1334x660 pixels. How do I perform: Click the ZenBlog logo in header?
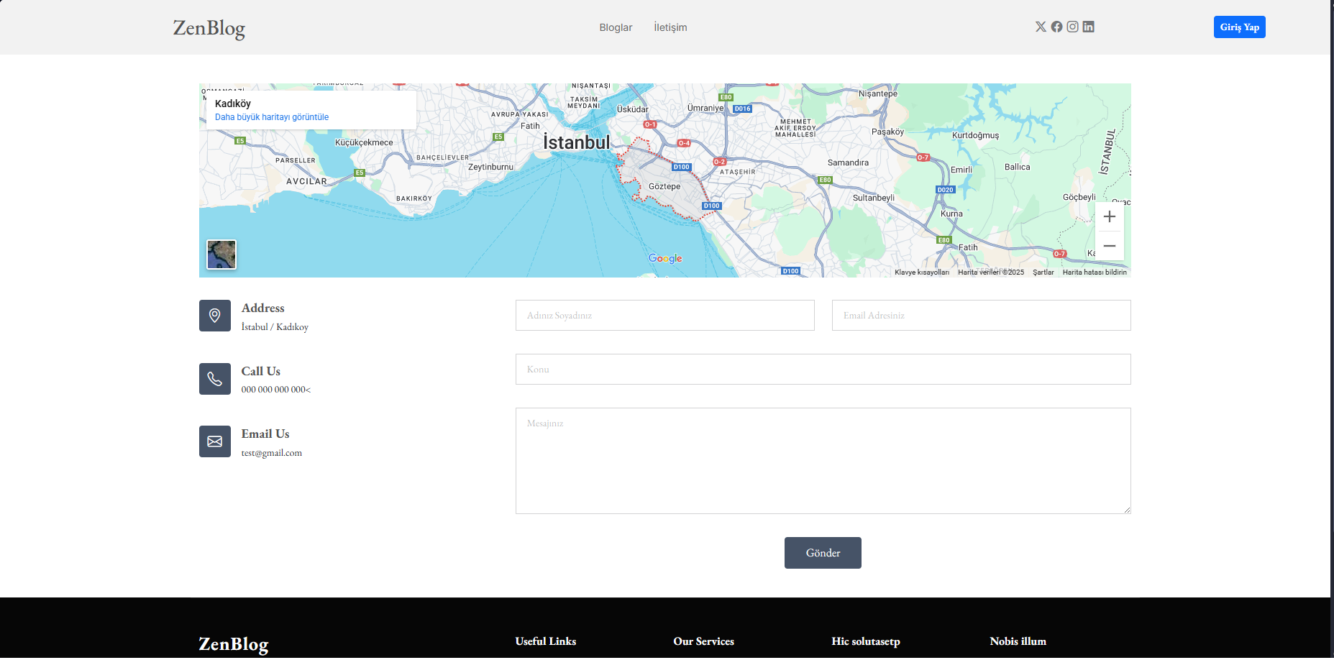[209, 27]
